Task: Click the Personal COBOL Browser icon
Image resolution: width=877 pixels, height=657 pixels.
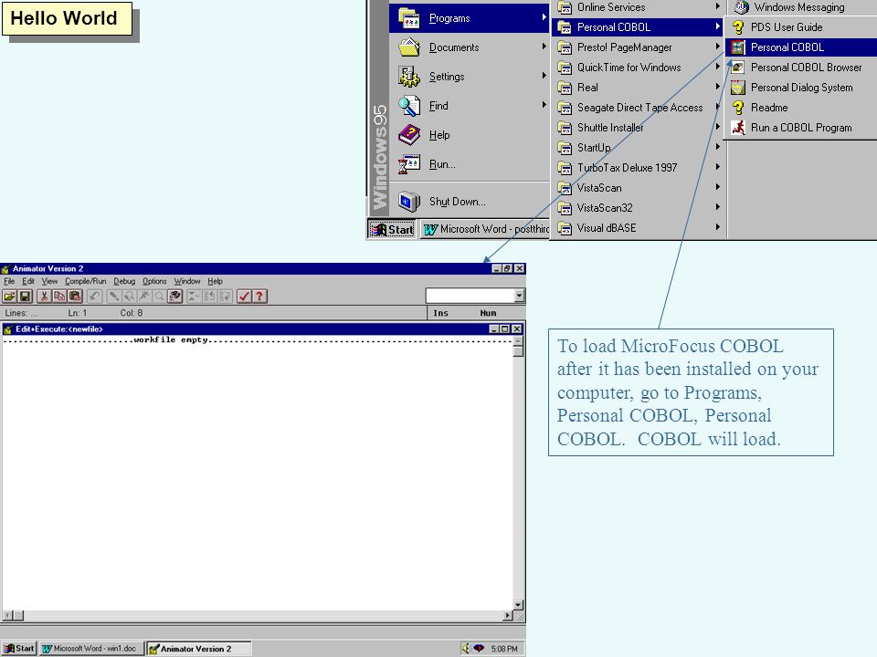Action: coord(738,68)
